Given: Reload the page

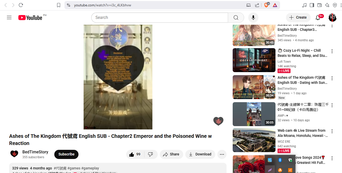Looking at the screenshot, I should point(21,5).
